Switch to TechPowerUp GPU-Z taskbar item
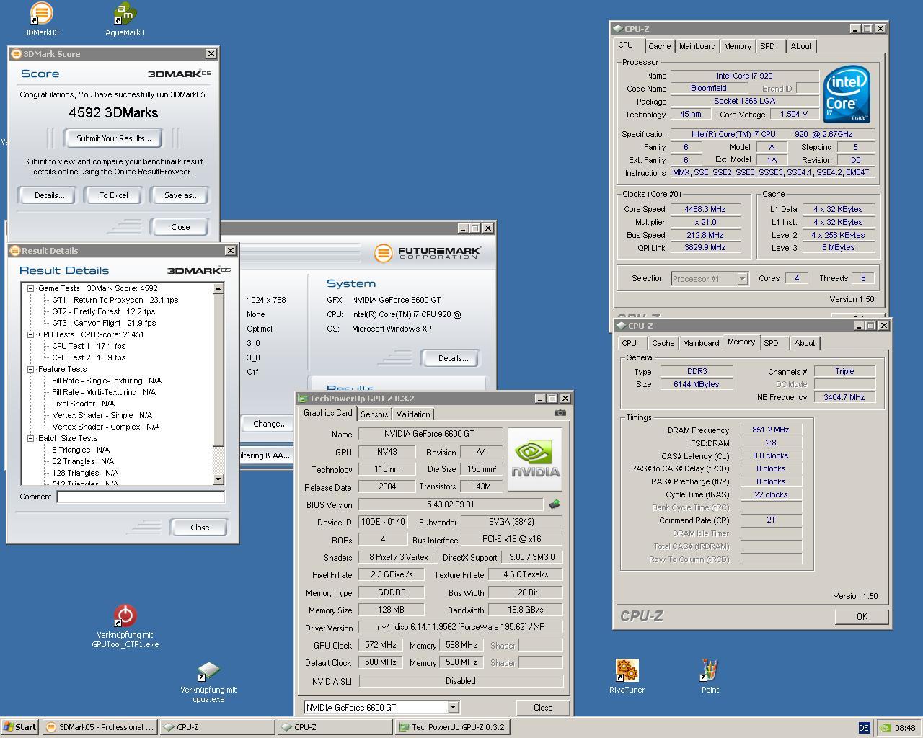 point(453,727)
